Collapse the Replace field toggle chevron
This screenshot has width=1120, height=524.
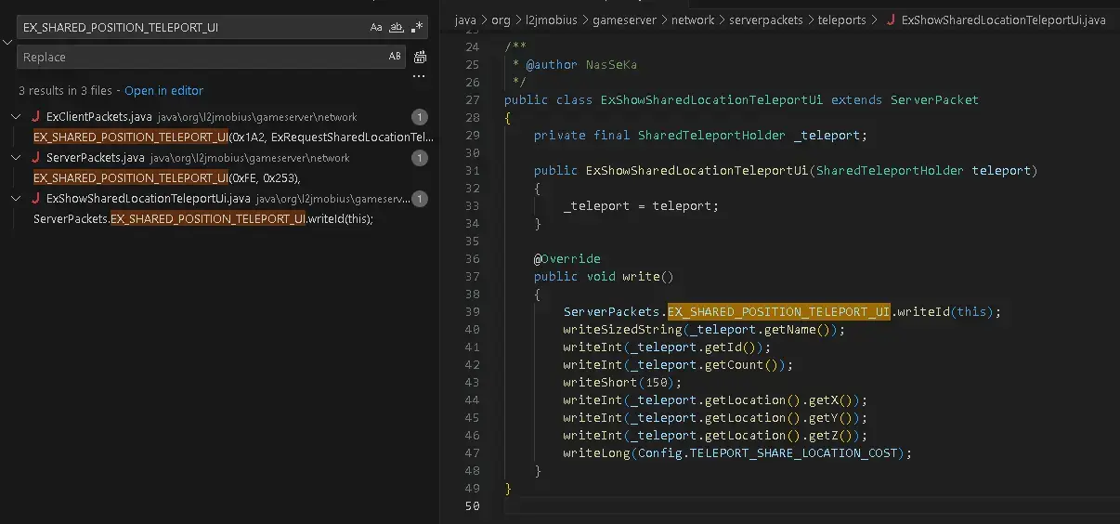[x=7, y=43]
